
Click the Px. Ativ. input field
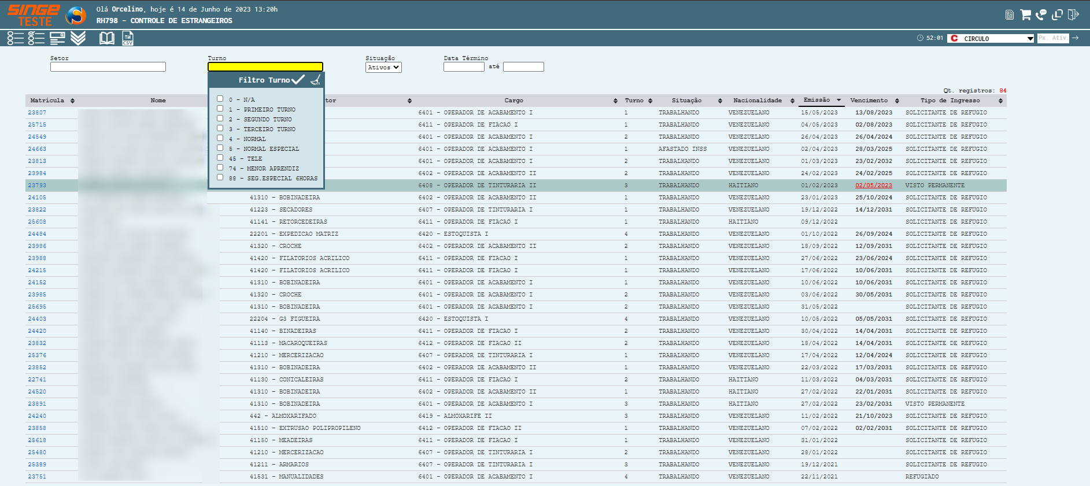coord(1052,38)
